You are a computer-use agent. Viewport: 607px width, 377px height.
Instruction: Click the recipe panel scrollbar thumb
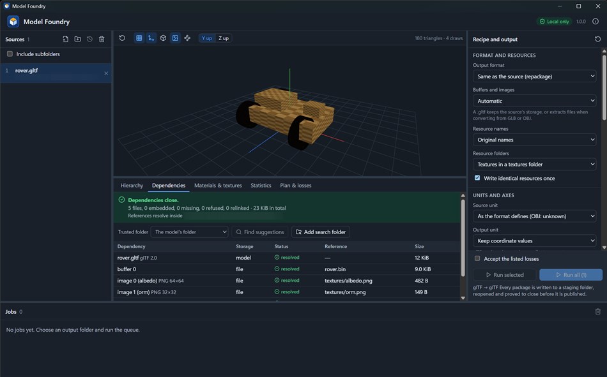point(604,87)
